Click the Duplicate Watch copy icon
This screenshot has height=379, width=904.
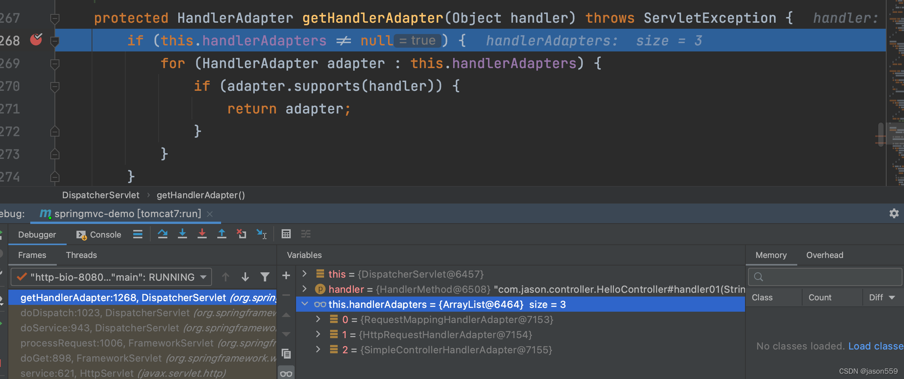click(x=286, y=354)
